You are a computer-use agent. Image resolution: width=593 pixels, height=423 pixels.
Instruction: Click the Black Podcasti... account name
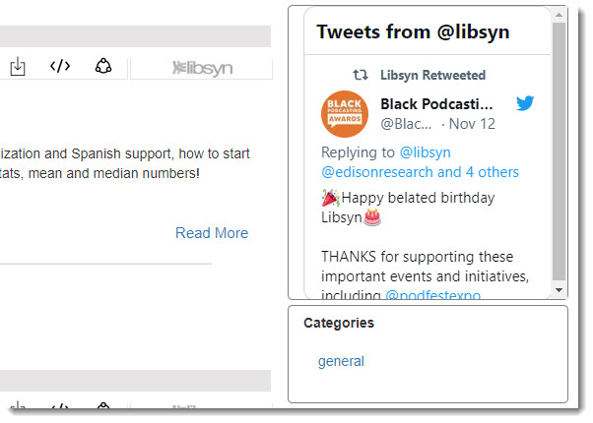[x=436, y=104]
